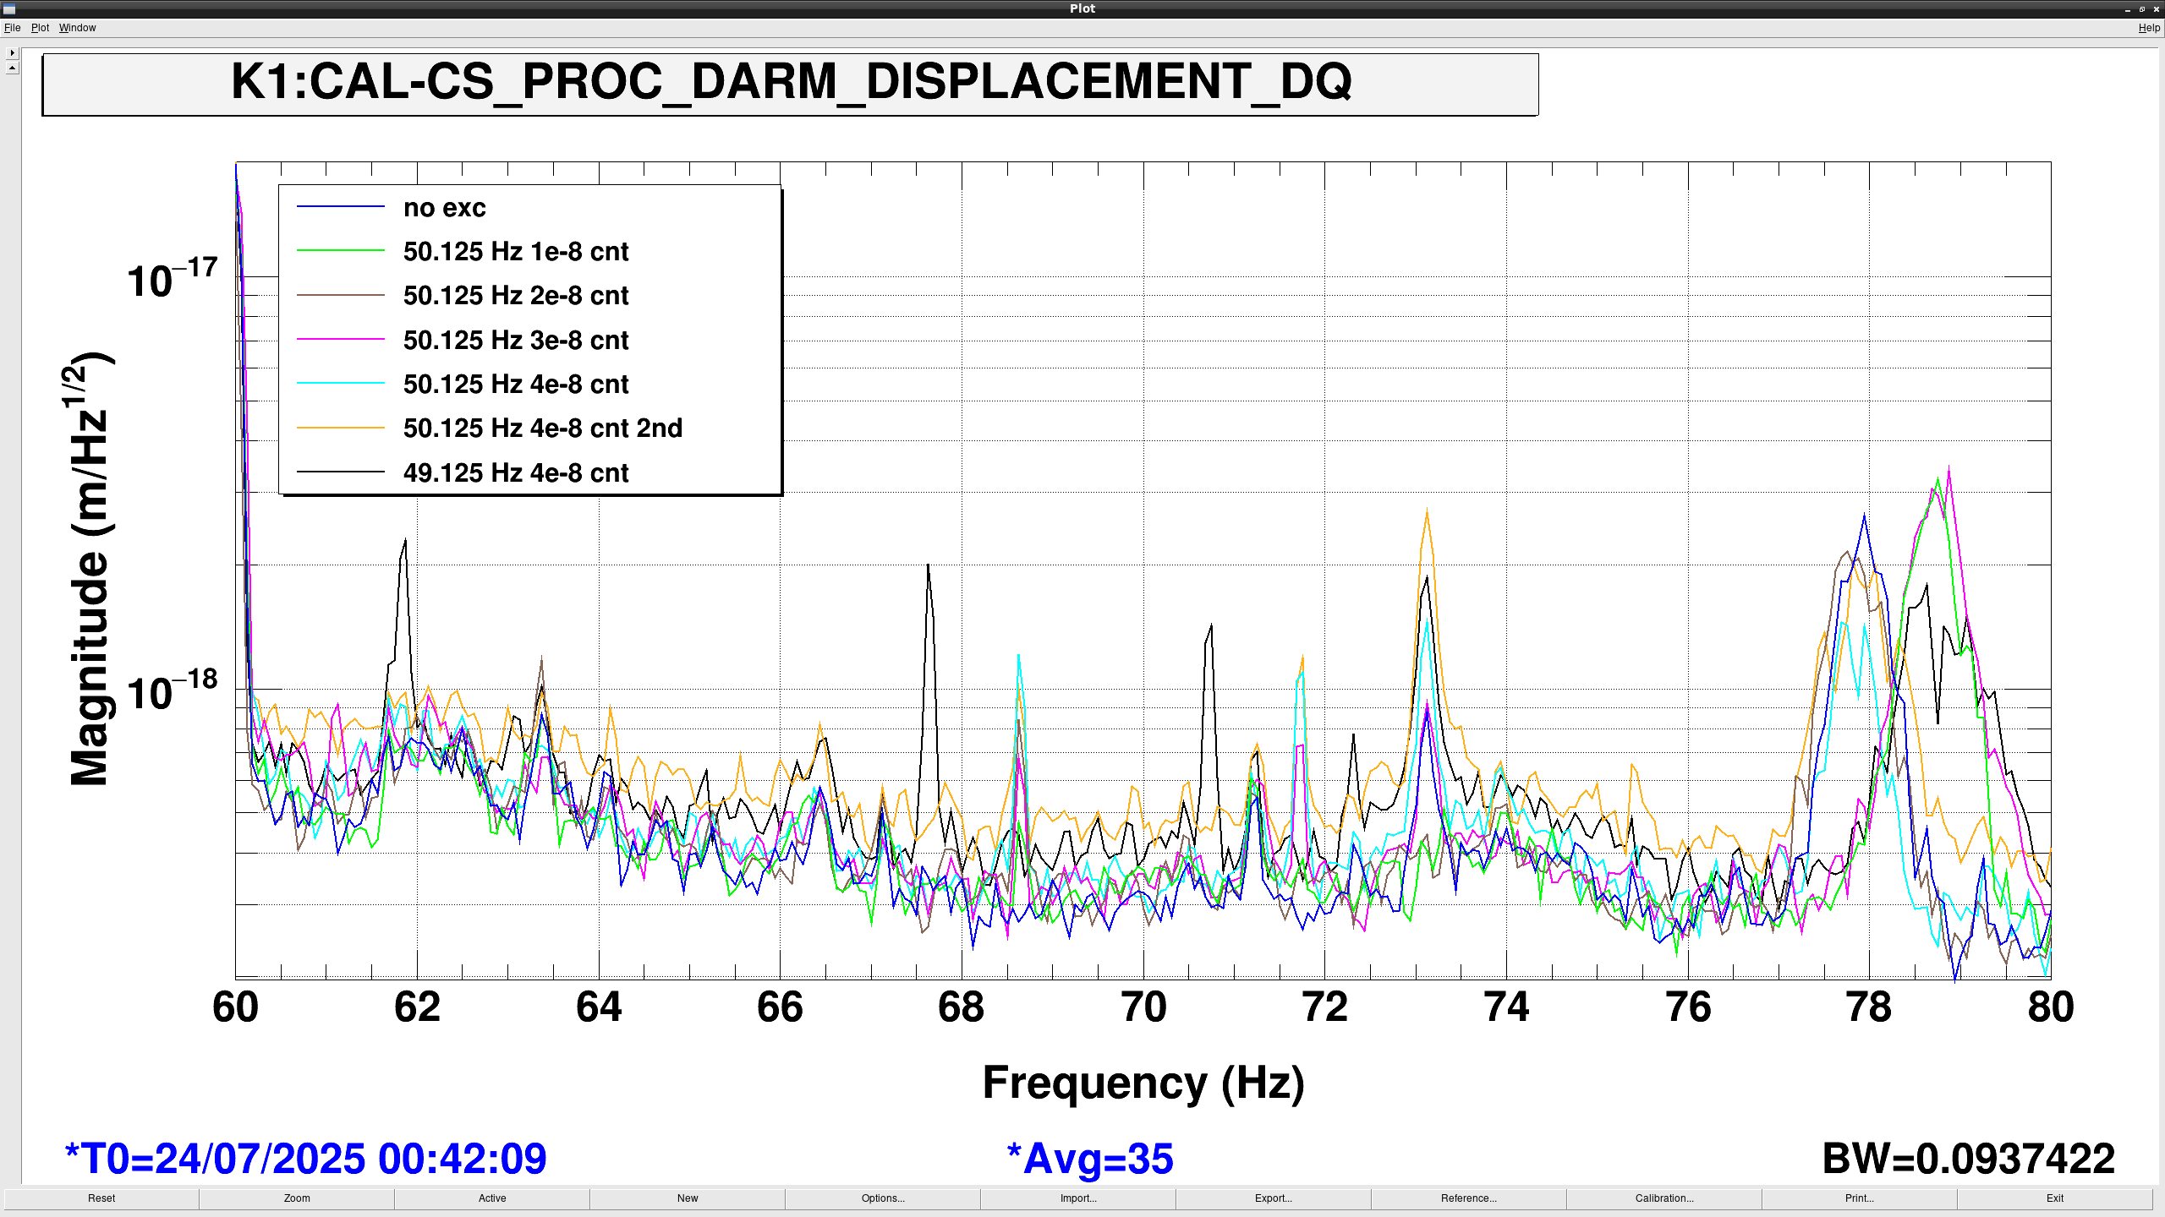Screen dimensions: 2165x1217
Task: Click the Exit button
Action: pos(2055,1198)
